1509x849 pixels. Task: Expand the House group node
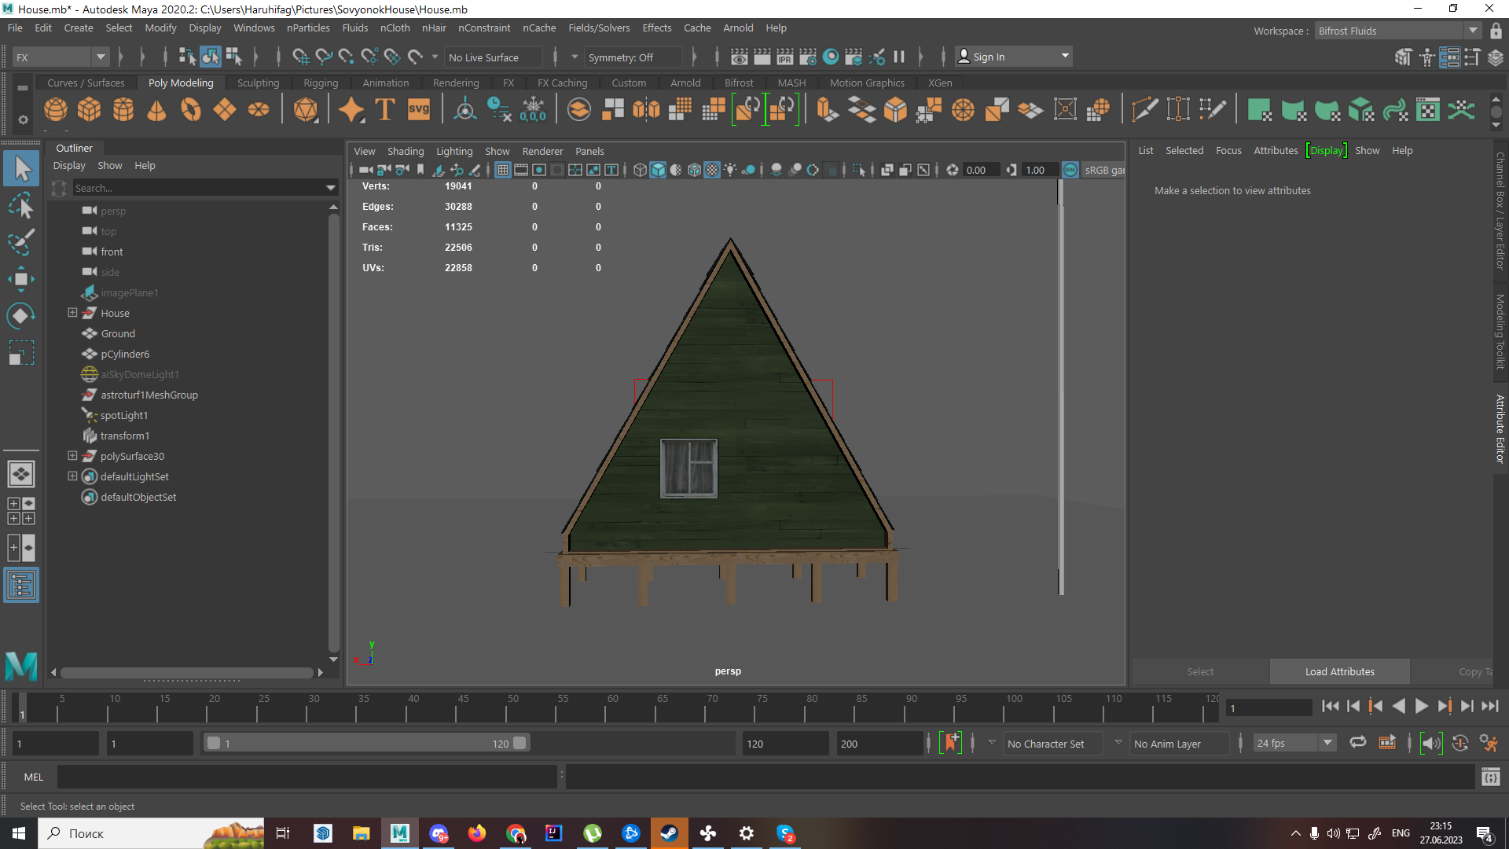[72, 313]
